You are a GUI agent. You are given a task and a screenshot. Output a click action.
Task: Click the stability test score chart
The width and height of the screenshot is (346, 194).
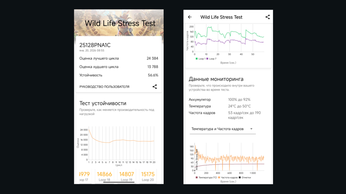pos(120,143)
